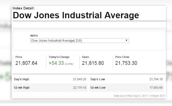This screenshot has width=172, height=106.
Task: Click the Dow Jones Industrial Average heading
Action: coord(76,15)
